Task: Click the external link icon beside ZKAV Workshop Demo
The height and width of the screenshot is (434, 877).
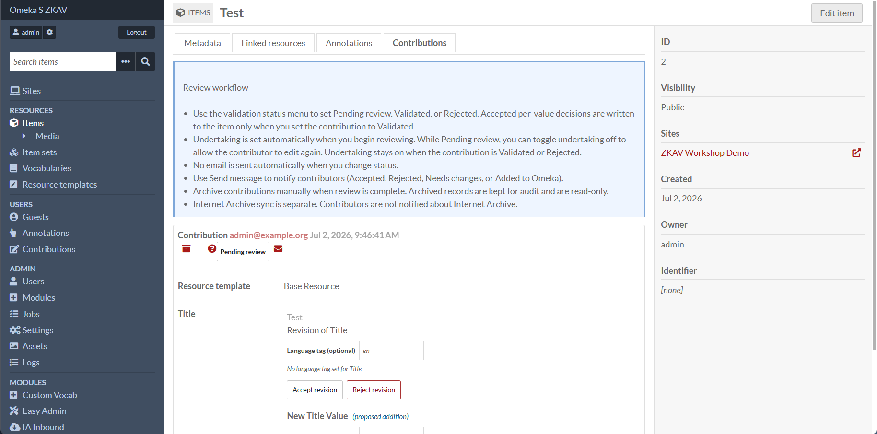Action: coord(856,153)
